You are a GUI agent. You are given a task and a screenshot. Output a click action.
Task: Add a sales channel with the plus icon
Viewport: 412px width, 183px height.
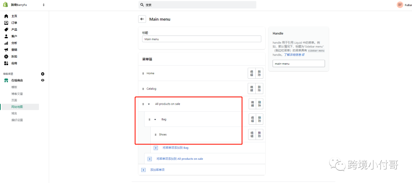43,74
